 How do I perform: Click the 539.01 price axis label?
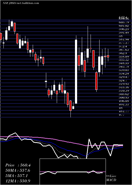pos(124,70)
